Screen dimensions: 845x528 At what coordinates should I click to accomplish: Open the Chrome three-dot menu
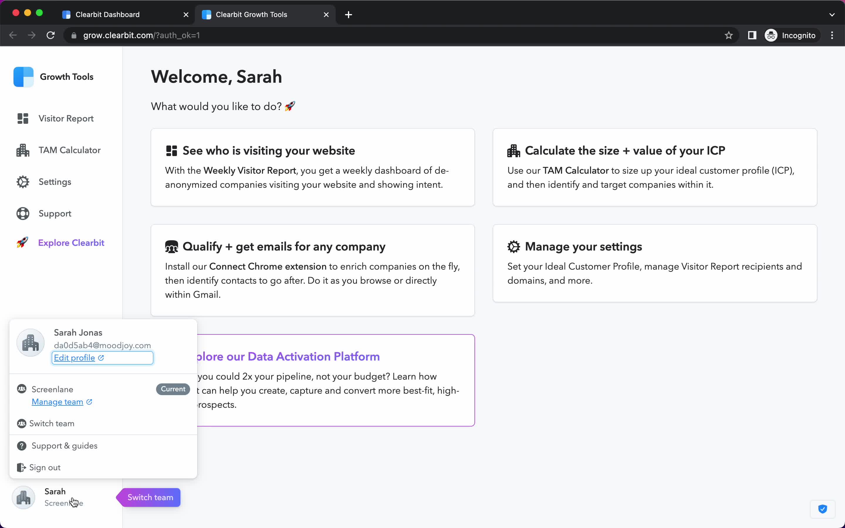coord(832,35)
